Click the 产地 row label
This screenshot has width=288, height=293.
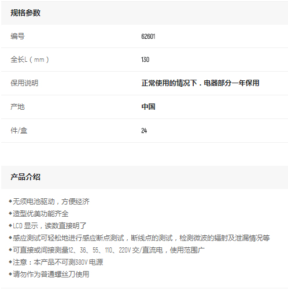(x=17, y=107)
